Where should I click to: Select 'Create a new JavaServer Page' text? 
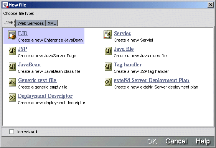click(47, 56)
